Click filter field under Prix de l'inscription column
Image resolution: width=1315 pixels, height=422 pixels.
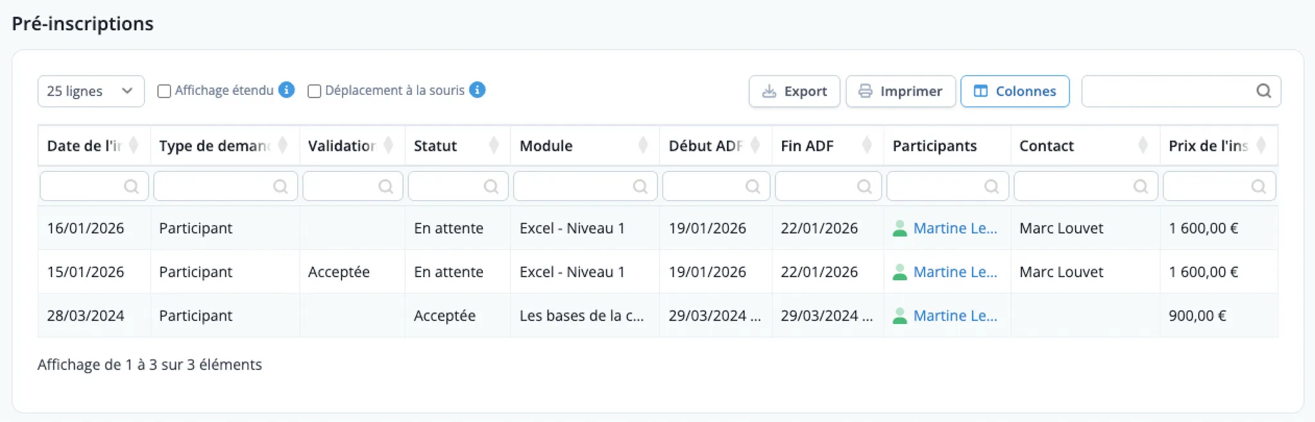pyautogui.click(x=1219, y=186)
